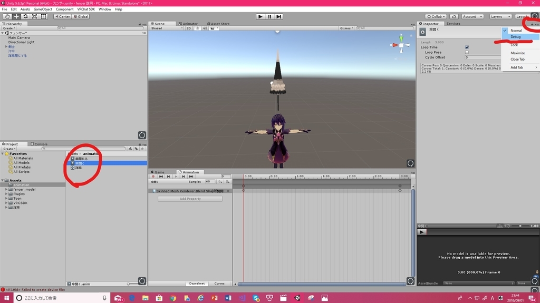Switch to the Game tab
The image size is (540, 303).
tap(157, 172)
